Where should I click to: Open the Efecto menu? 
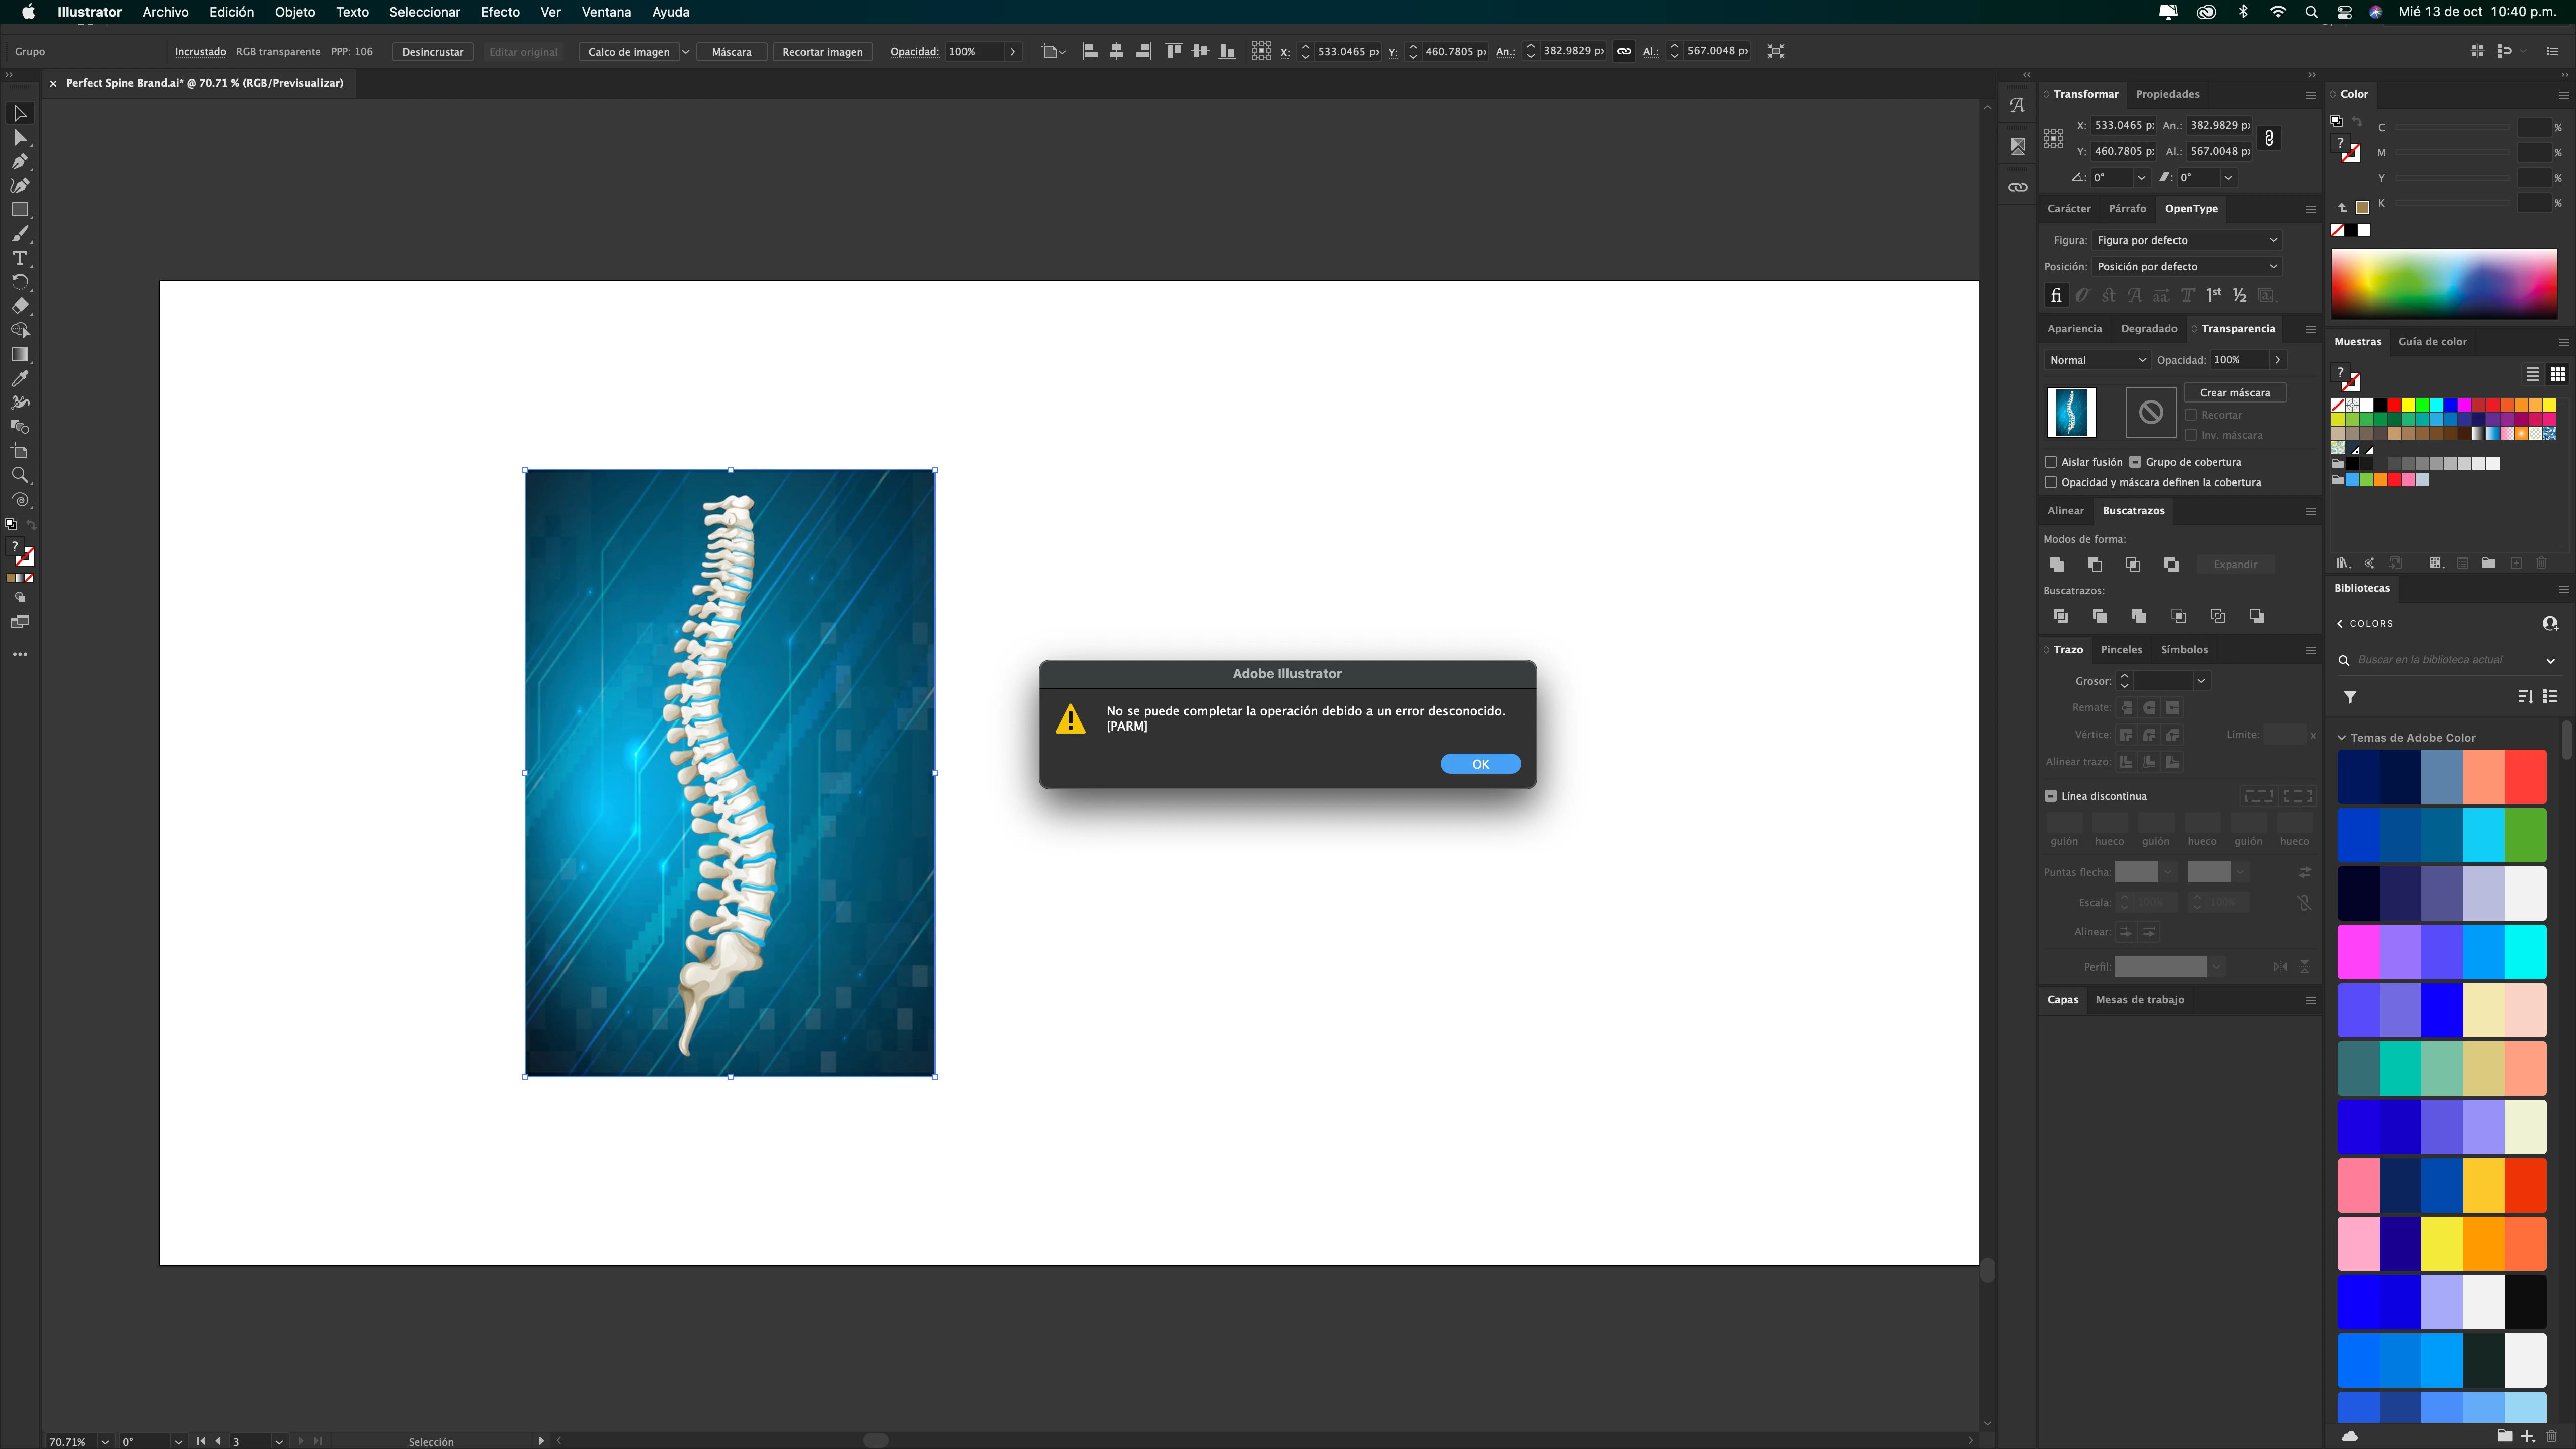(499, 12)
